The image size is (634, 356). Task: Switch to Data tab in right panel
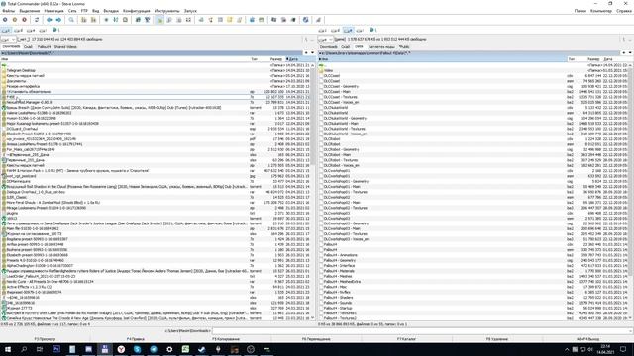(359, 46)
